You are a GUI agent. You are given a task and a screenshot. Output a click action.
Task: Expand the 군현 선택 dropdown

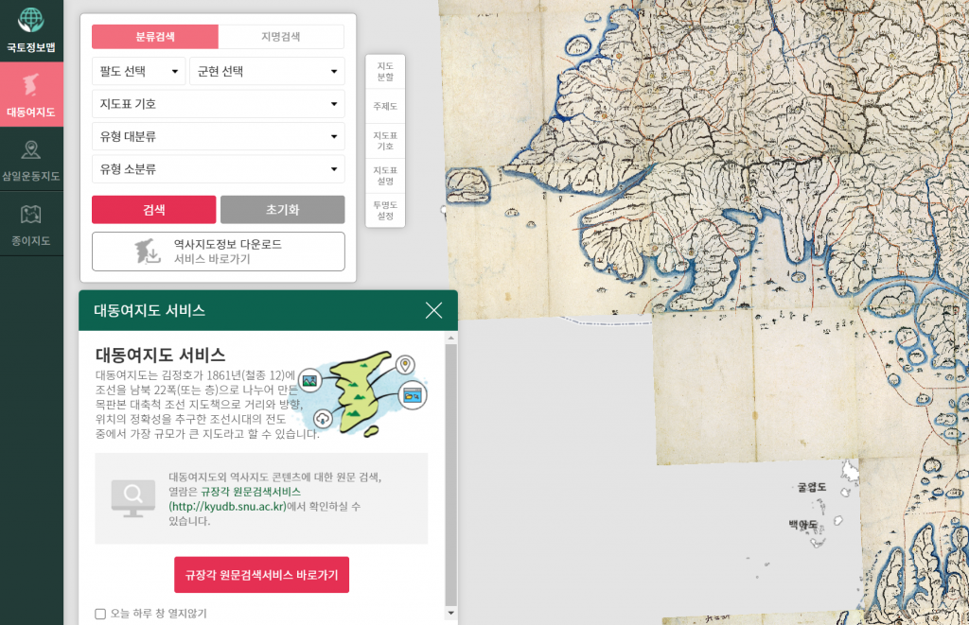tap(267, 71)
